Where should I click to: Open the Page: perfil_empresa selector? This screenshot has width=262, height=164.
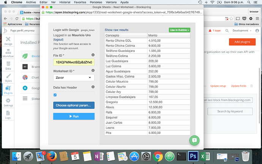tap(22, 31)
